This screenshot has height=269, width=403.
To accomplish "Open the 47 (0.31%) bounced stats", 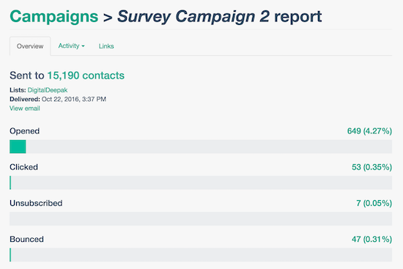I will point(371,239).
